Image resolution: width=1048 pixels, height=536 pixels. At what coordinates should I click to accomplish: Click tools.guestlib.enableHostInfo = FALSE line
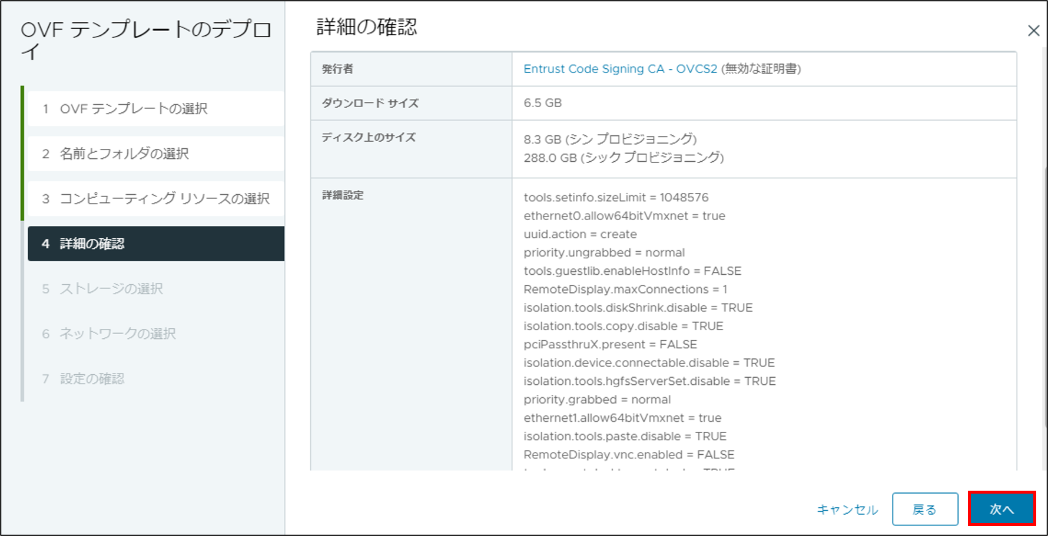point(632,271)
